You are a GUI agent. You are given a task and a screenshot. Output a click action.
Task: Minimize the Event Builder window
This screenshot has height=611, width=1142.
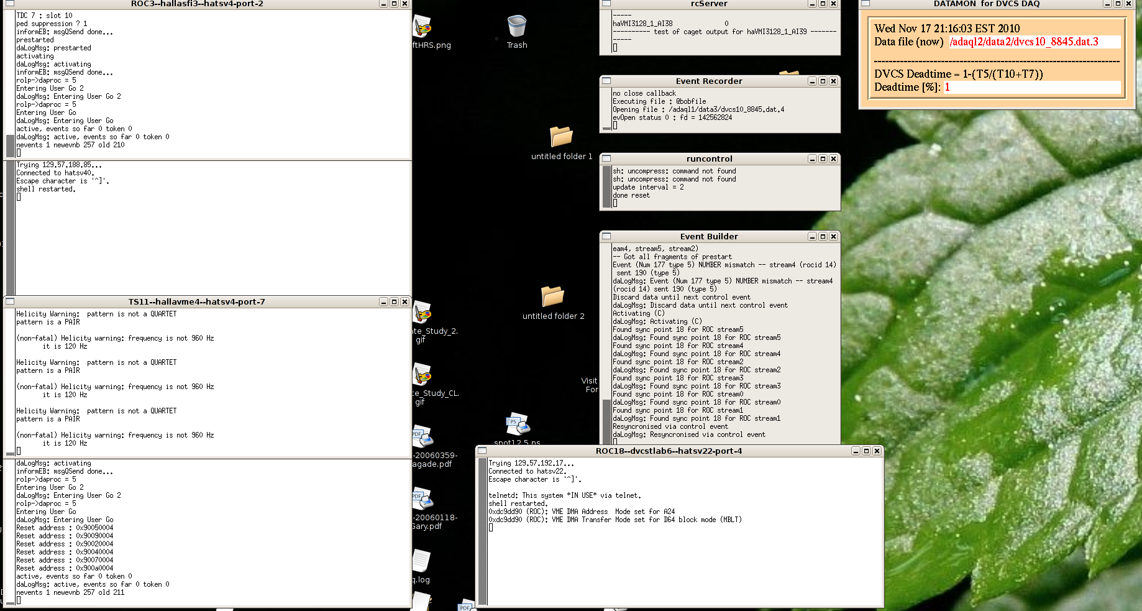pos(812,237)
